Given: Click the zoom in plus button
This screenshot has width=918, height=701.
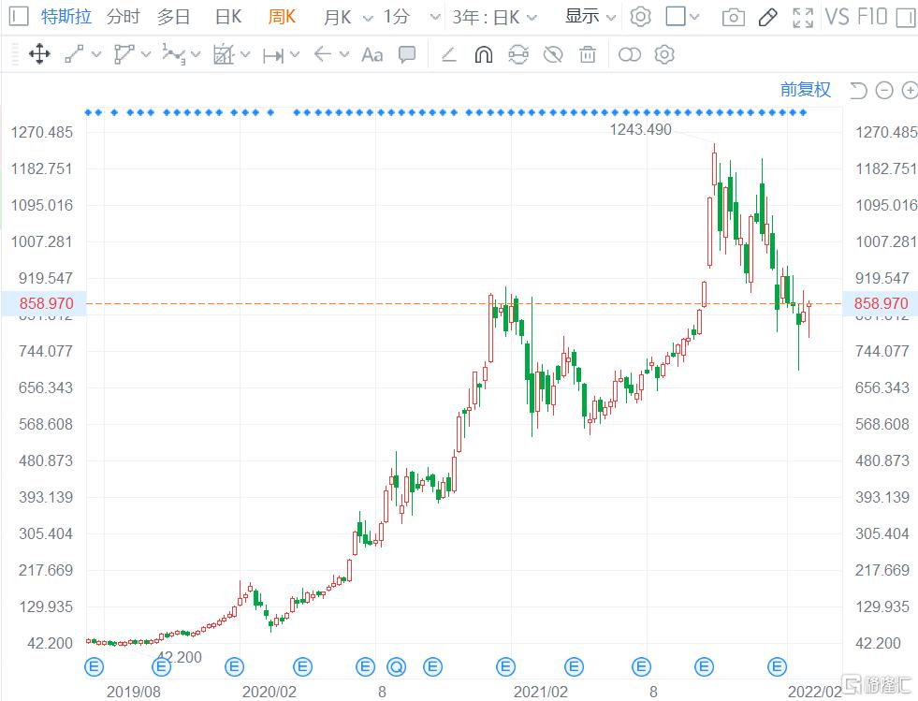Looking at the screenshot, I should 908,91.
